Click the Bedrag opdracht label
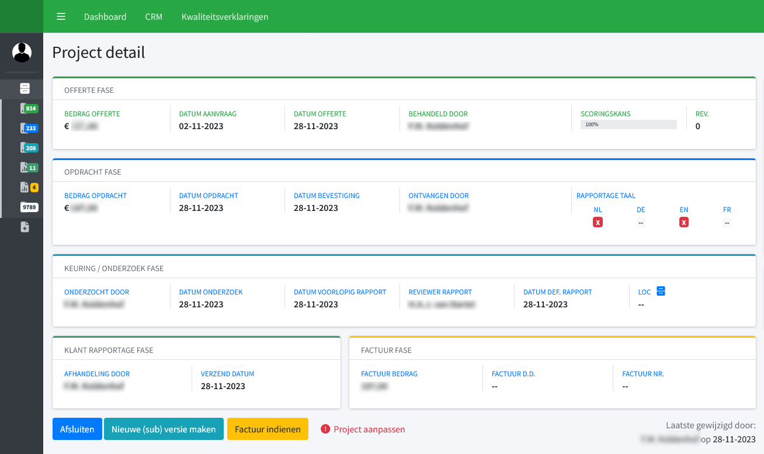The height and width of the screenshot is (454, 764). tap(95, 196)
